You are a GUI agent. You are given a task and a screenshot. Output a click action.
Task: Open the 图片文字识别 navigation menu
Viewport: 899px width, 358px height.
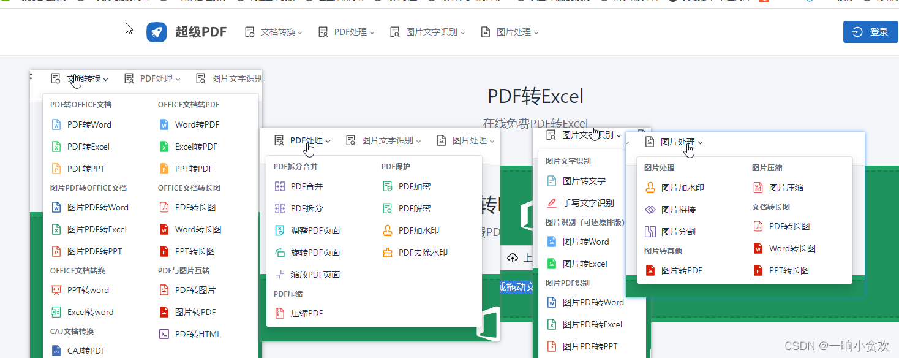[431, 32]
